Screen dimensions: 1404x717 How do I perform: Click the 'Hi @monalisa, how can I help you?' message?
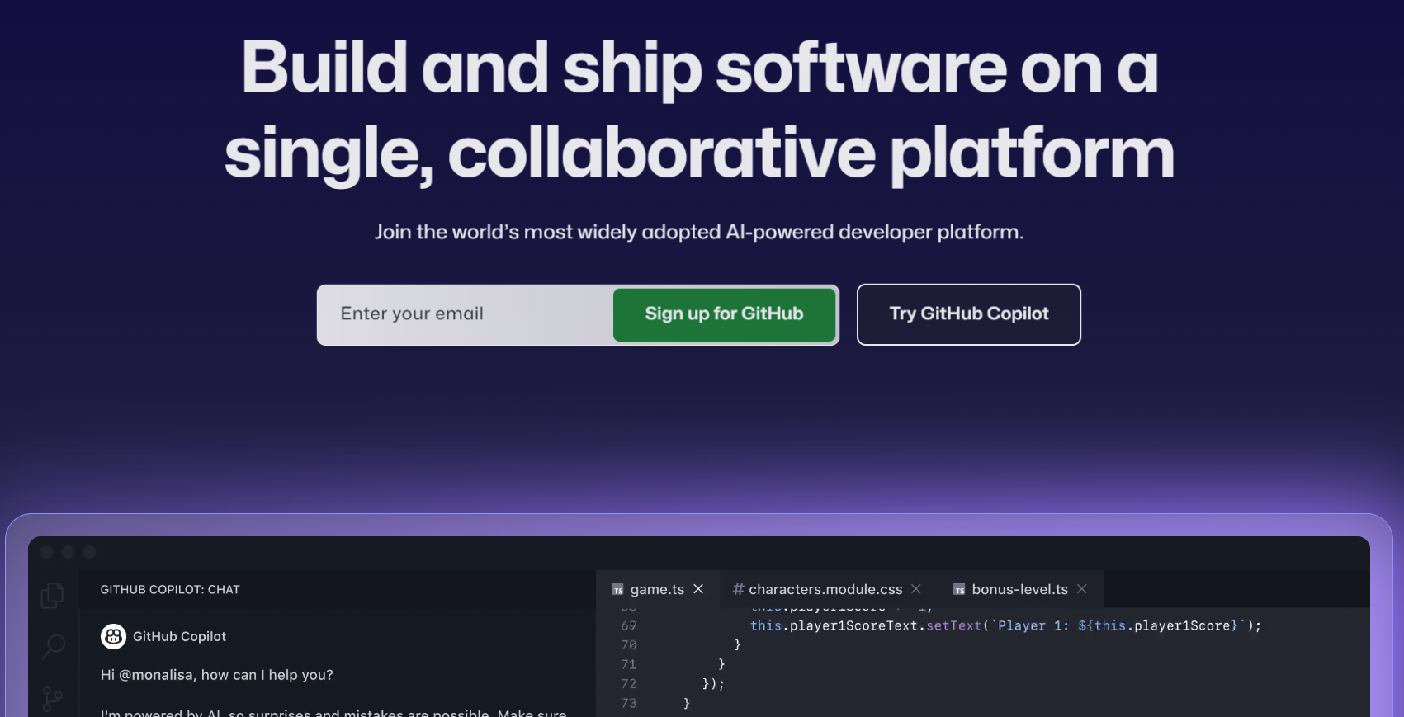pyautogui.click(x=217, y=675)
